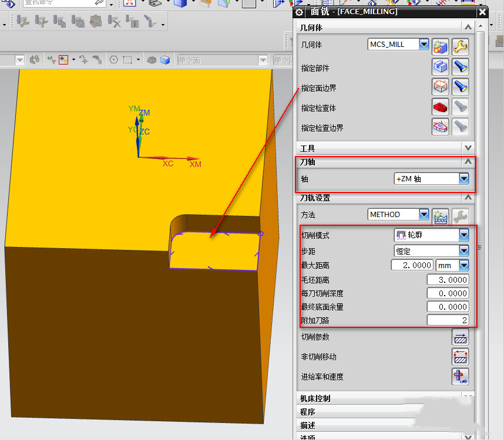Open 进给率和速度 feeds and speeds dialog
The height and width of the screenshot is (440, 504).
[460, 377]
